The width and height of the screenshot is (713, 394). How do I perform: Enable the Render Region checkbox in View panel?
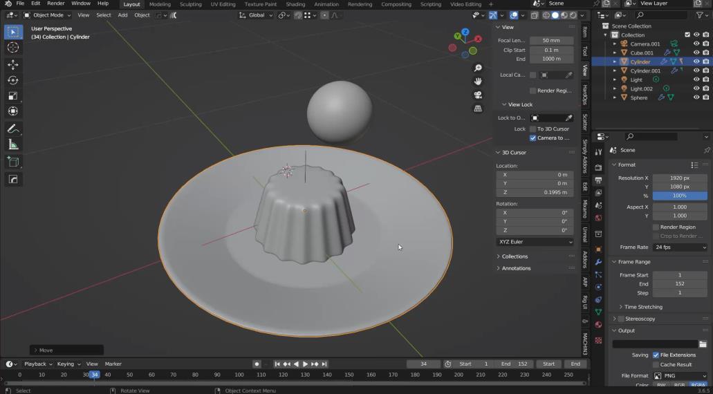[x=533, y=91]
